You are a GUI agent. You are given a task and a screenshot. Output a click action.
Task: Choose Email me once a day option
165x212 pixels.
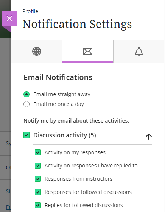click(26, 104)
